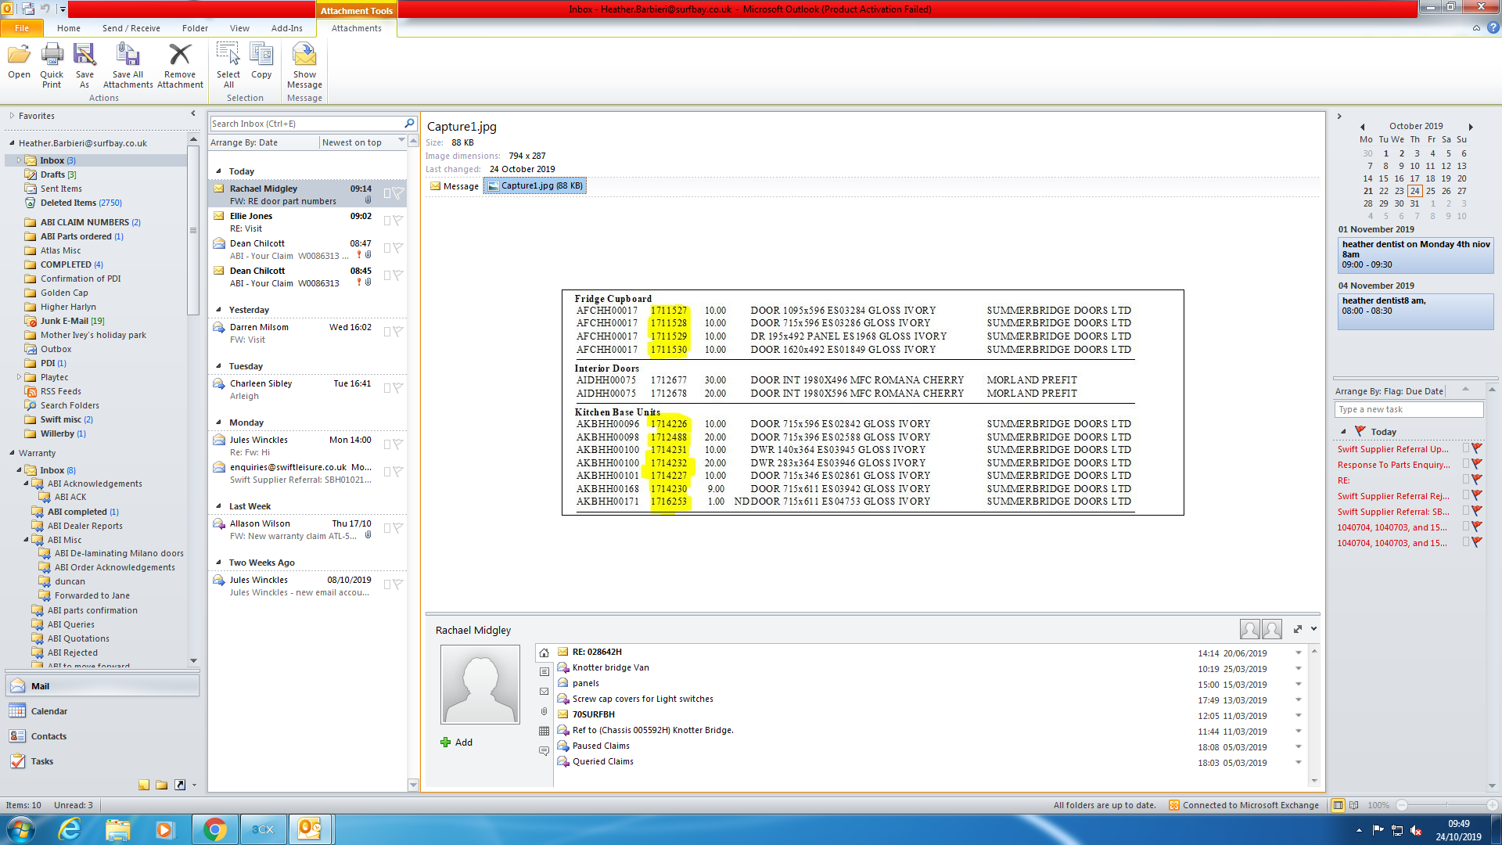Open Calendar from navigation pane
The image size is (1502, 845).
coord(49,711)
